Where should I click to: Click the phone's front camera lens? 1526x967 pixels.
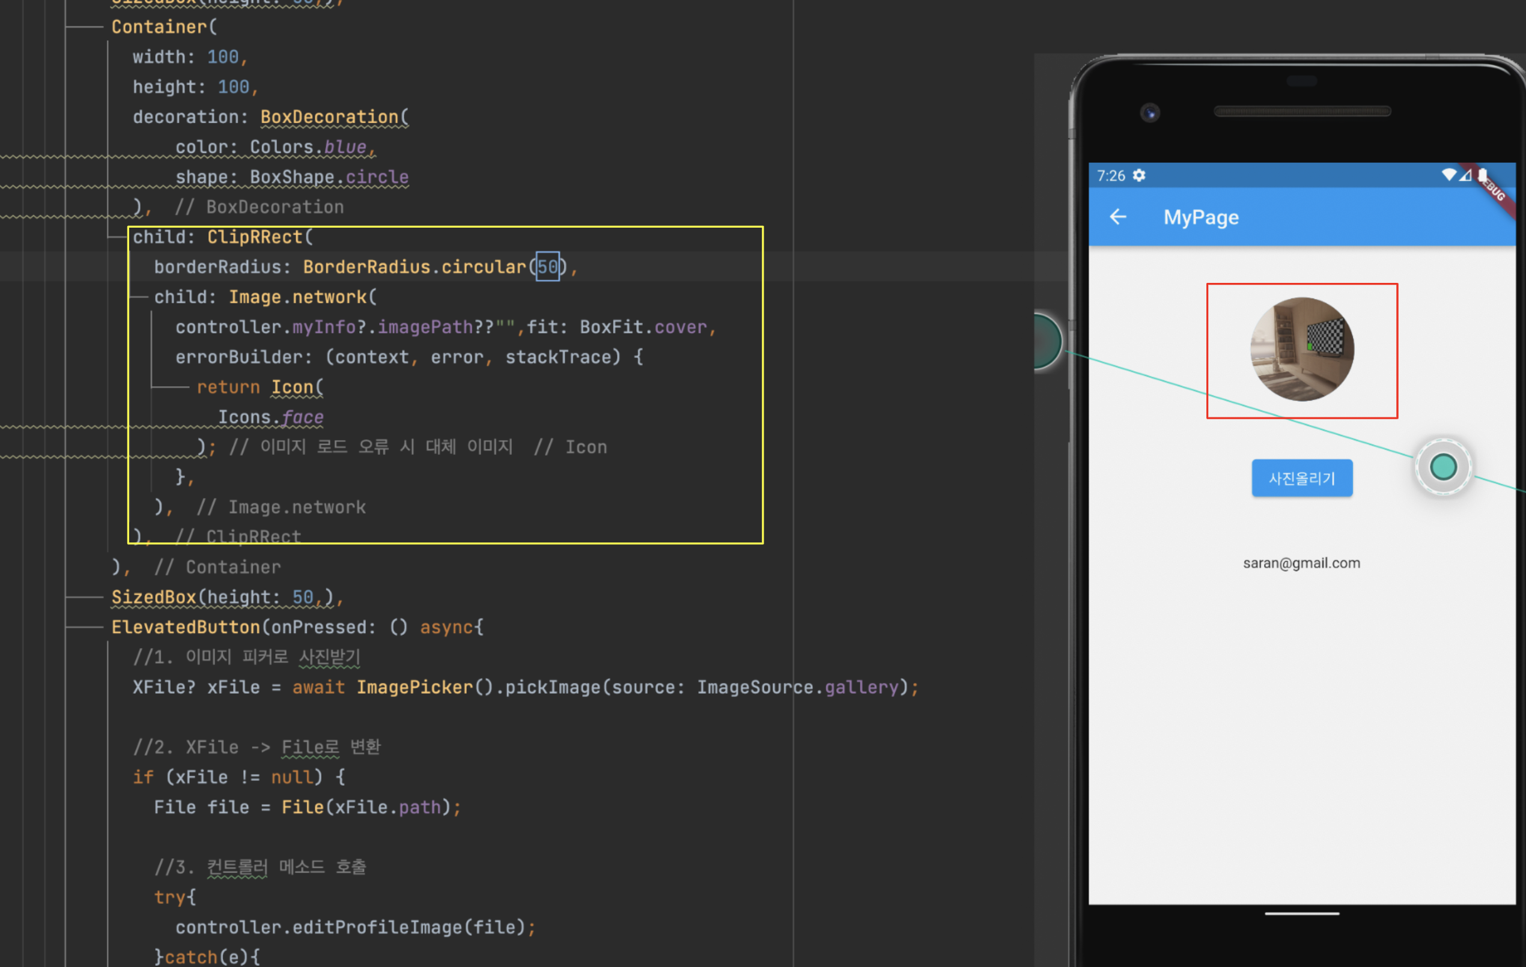(x=1149, y=114)
